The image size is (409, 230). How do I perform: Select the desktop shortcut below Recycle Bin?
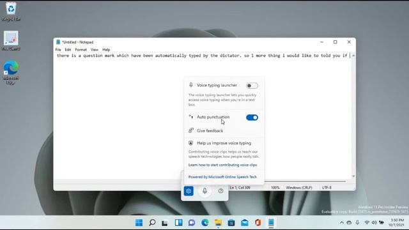[x=11, y=41]
